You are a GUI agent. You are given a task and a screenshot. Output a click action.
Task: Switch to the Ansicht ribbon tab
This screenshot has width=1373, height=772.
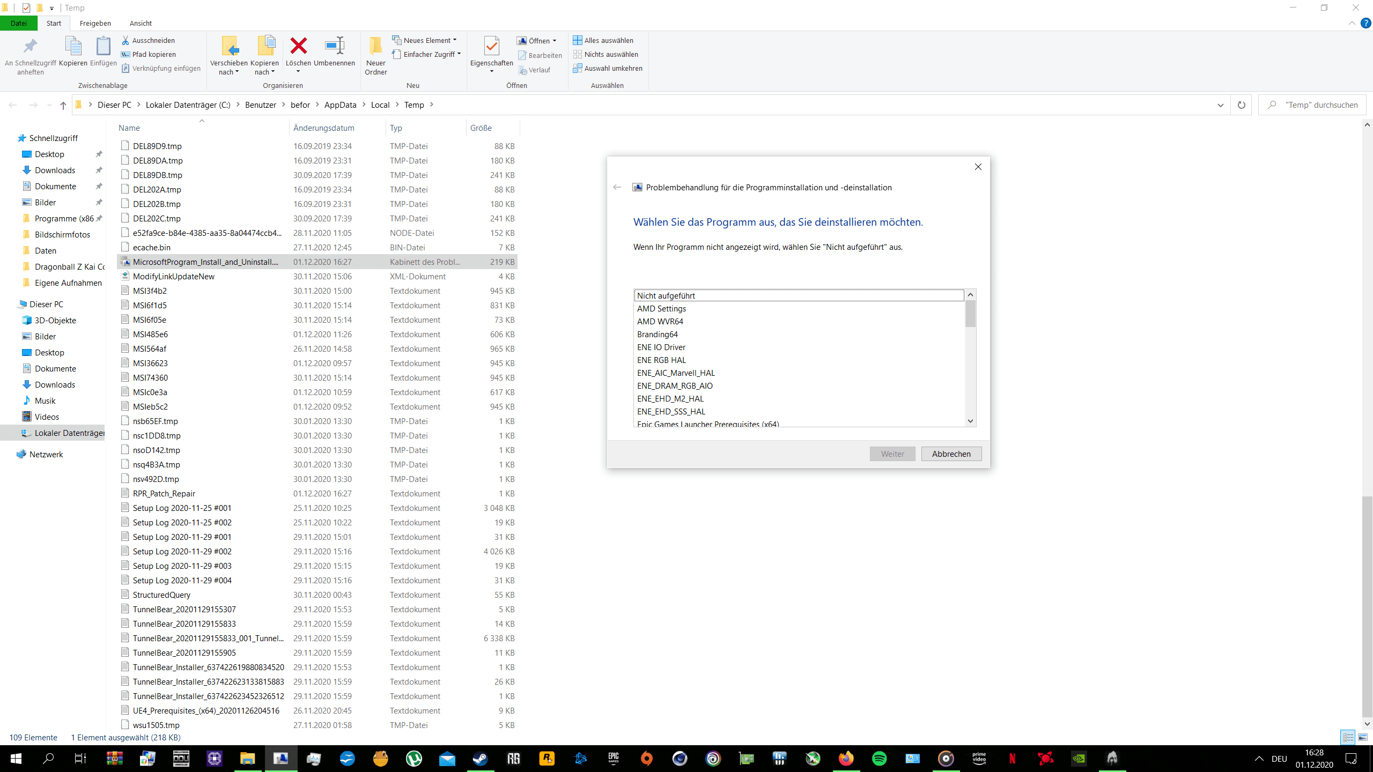point(141,23)
